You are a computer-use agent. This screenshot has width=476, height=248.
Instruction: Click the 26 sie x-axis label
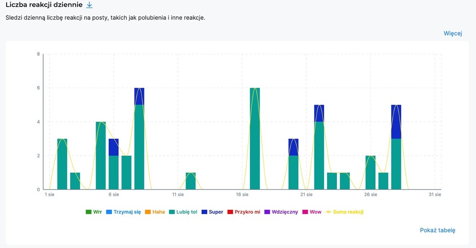pyautogui.click(x=370, y=194)
